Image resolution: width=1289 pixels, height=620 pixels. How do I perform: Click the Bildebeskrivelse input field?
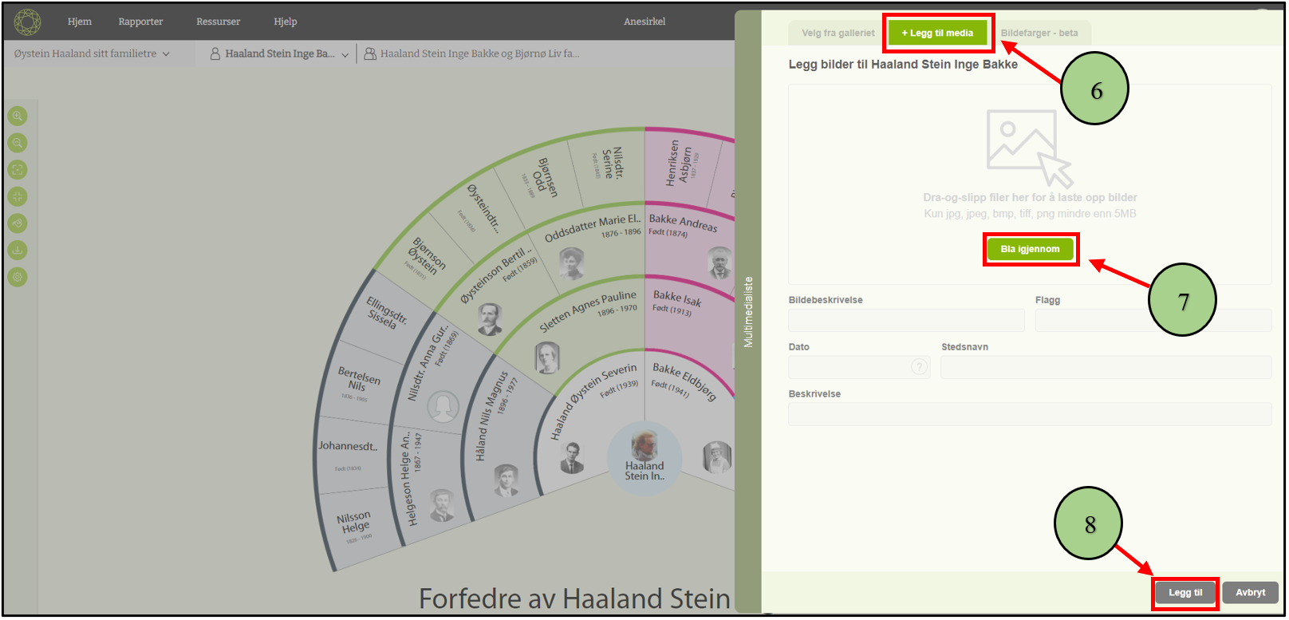click(x=906, y=320)
